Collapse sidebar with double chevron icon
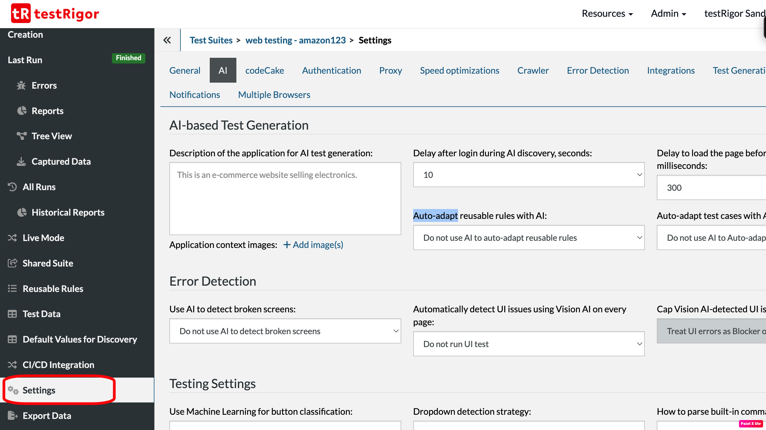The image size is (766, 430). (167, 40)
